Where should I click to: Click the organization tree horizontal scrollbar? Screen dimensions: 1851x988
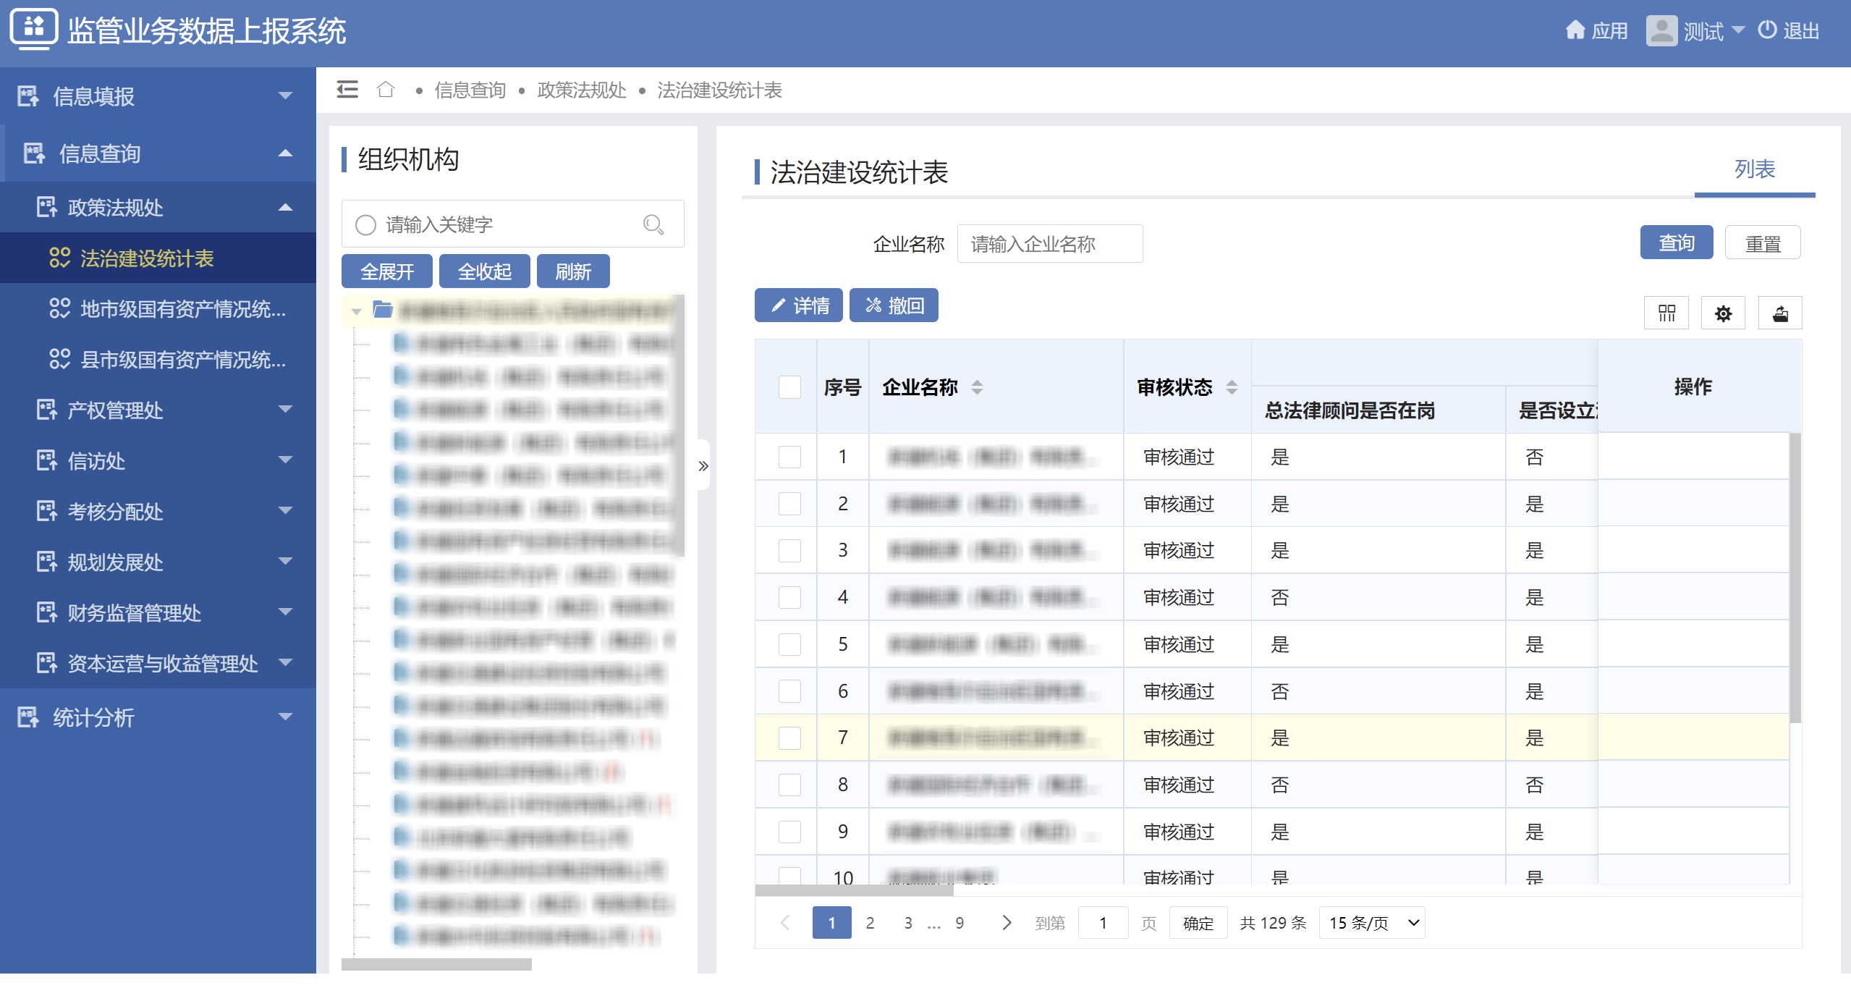coord(436,965)
